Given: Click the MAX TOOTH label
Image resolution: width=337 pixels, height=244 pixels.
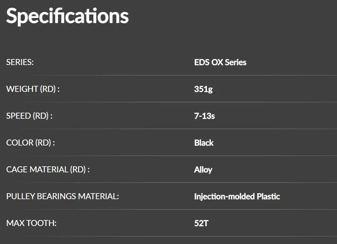Looking at the screenshot, I should pos(31,223).
